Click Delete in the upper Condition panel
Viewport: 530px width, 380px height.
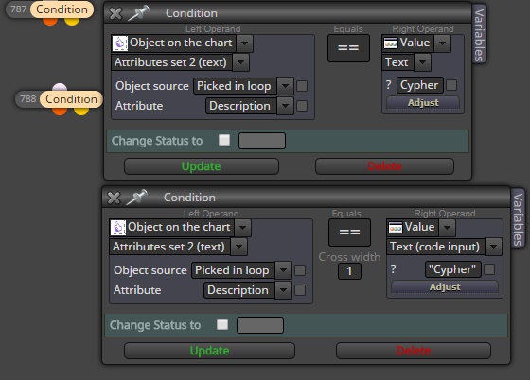tap(384, 166)
